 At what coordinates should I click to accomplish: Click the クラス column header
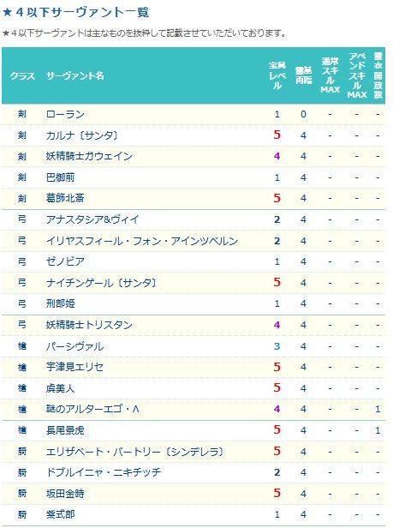pyautogui.click(x=22, y=75)
